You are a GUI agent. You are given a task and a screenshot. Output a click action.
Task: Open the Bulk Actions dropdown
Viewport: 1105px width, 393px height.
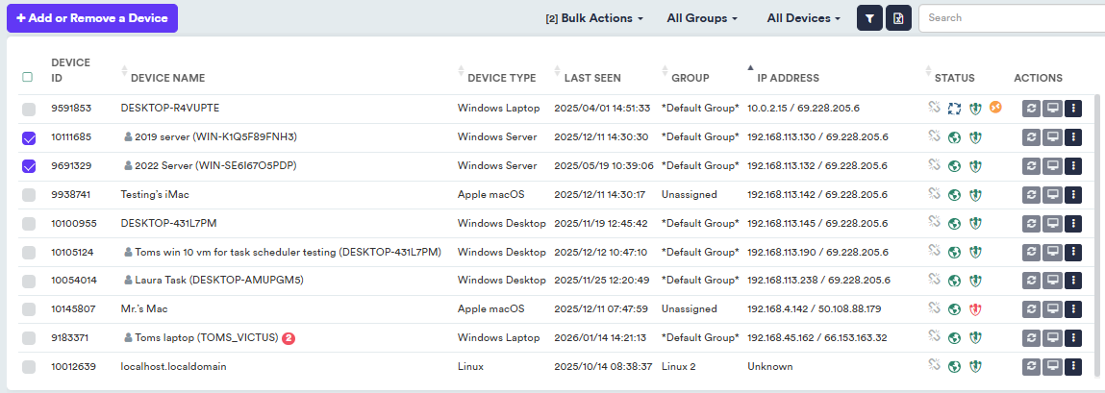point(594,18)
